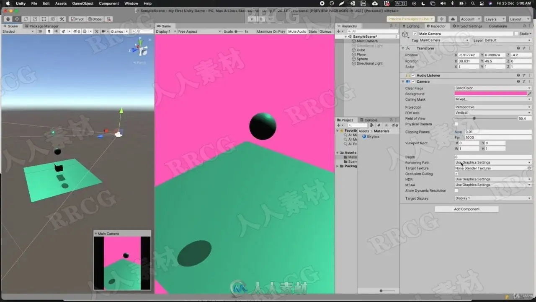Open Shaded draw mode dropdown
This screenshot has height=302, width=536.
(18, 31)
